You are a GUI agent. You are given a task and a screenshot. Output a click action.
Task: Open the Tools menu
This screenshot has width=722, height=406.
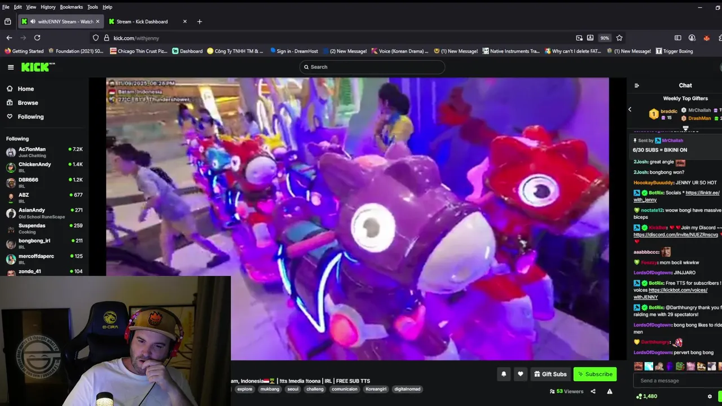pos(93,7)
